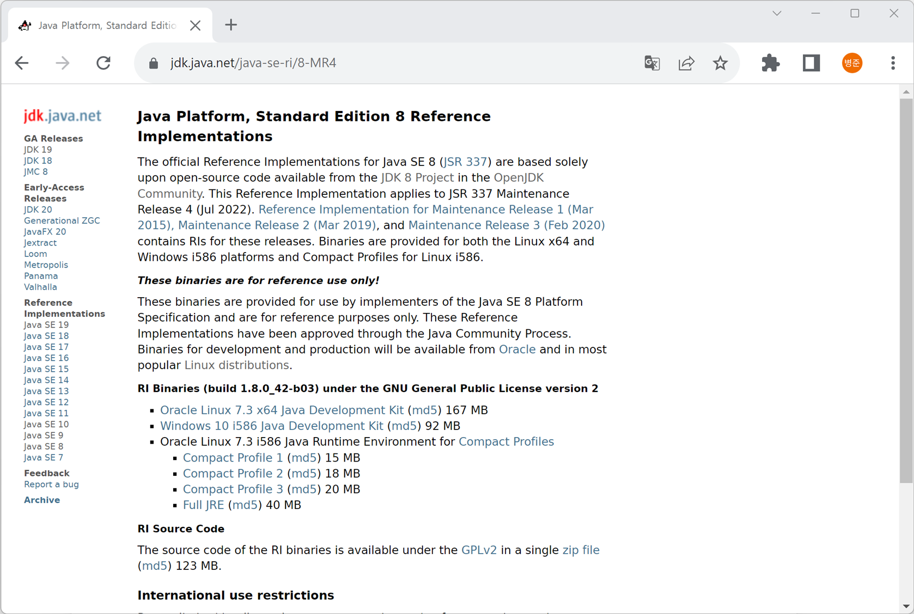Open the JavaFX 20 link
Screen dimensions: 914x614
click(45, 232)
